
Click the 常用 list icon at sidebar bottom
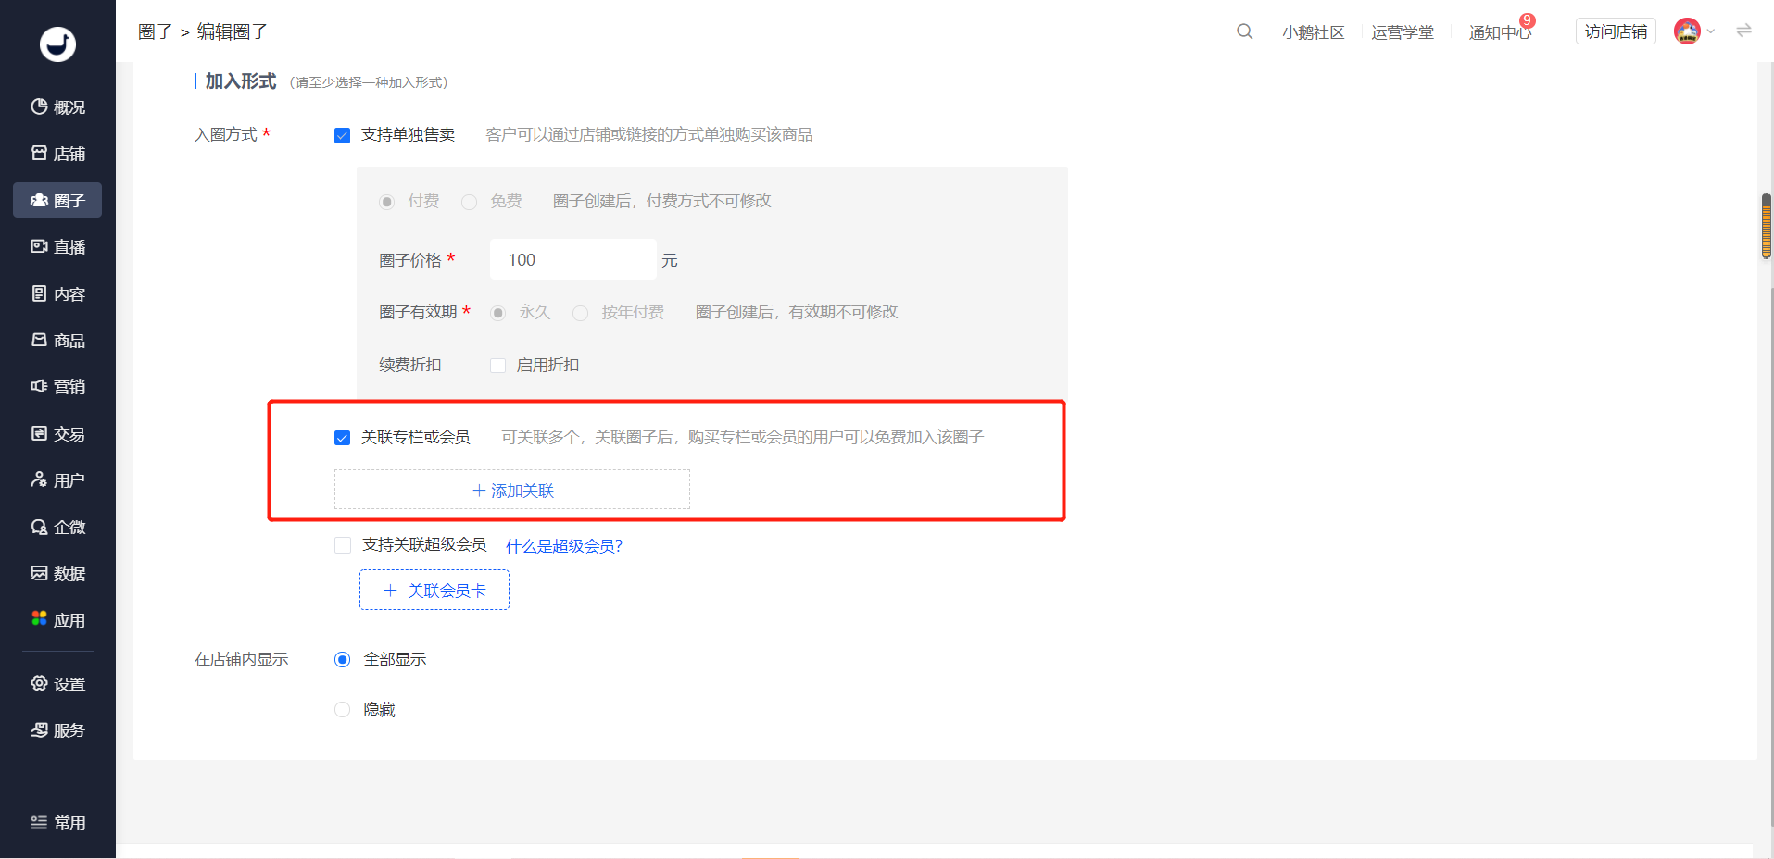(39, 822)
